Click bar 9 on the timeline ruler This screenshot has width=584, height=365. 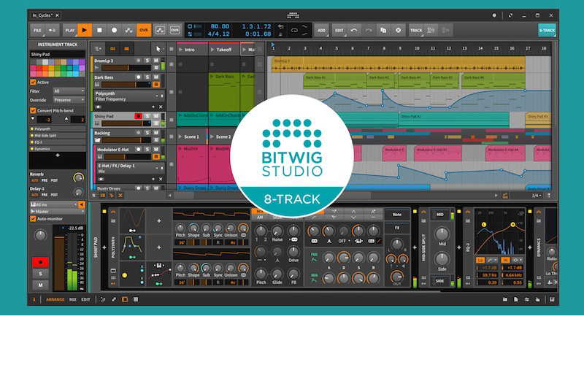pyautogui.click(x=400, y=48)
